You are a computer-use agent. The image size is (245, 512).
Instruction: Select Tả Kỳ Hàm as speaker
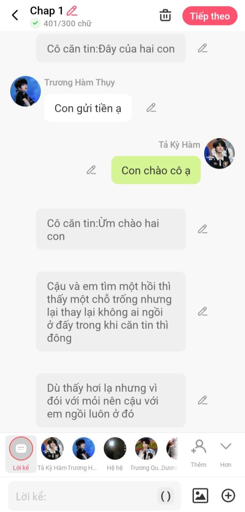[52, 454]
